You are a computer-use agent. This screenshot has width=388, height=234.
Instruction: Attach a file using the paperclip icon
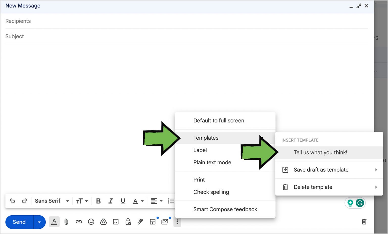[66, 222]
